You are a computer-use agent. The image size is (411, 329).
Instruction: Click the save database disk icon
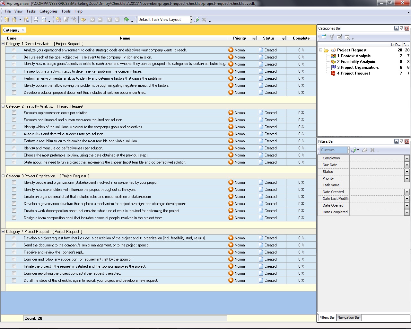click(x=27, y=20)
